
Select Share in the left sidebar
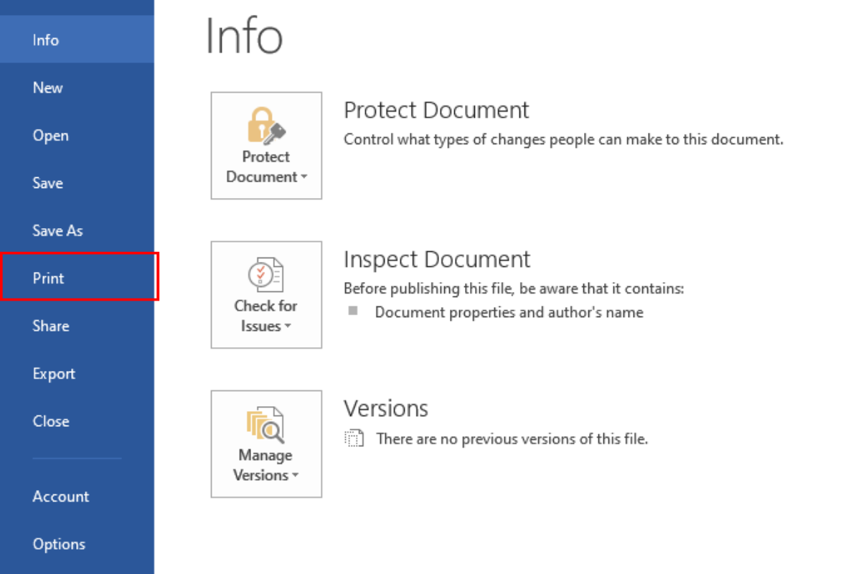pyautogui.click(x=51, y=326)
